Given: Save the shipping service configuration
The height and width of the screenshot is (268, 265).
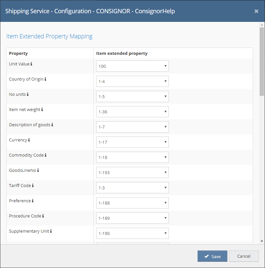Looking at the screenshot, I should (x=212, y=256).
